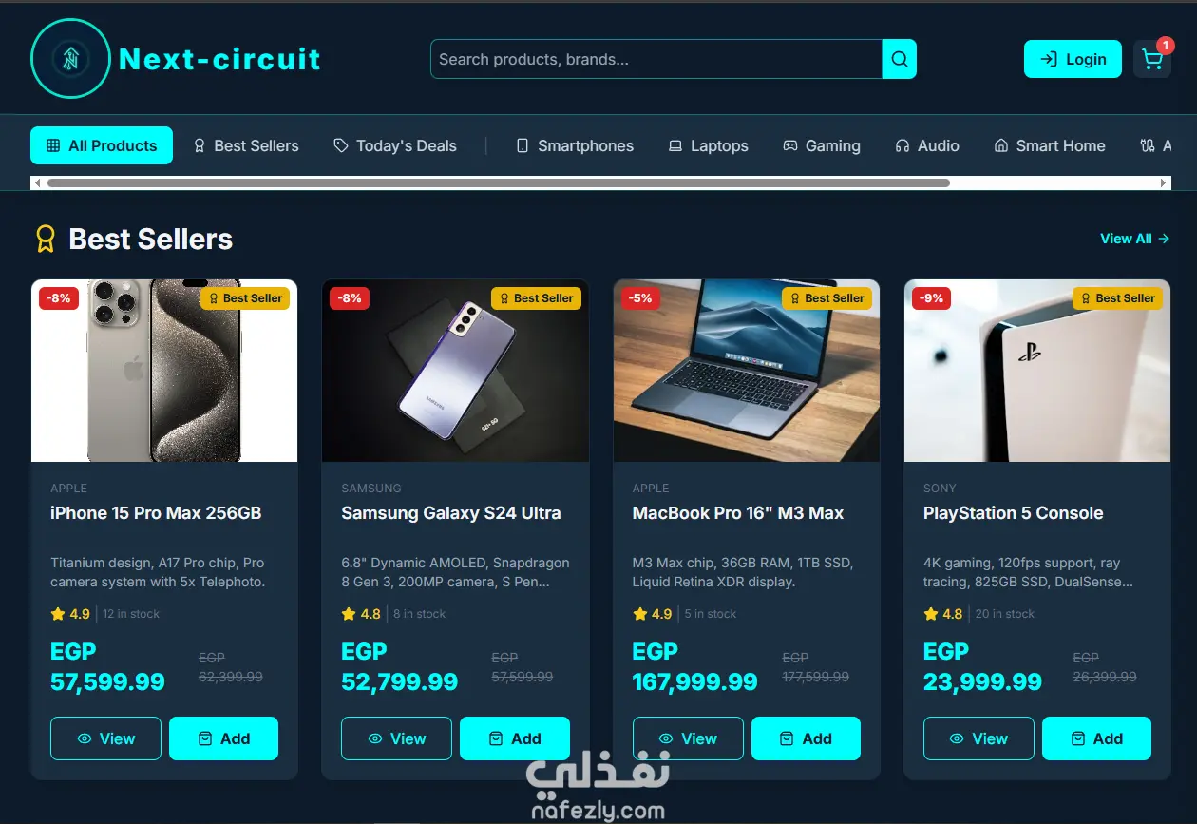Click the search products input field
The height and width of the screenshot is (824, 1197).
pos(656,59)
